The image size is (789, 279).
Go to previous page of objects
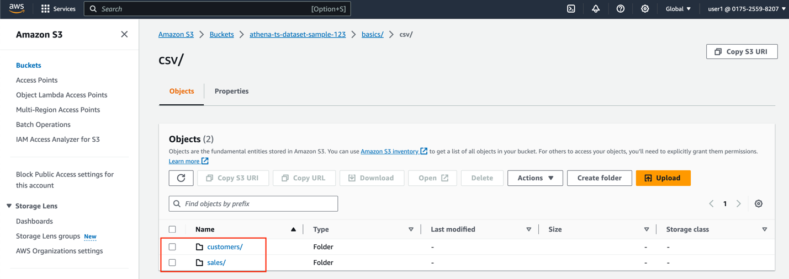[711, 203]
